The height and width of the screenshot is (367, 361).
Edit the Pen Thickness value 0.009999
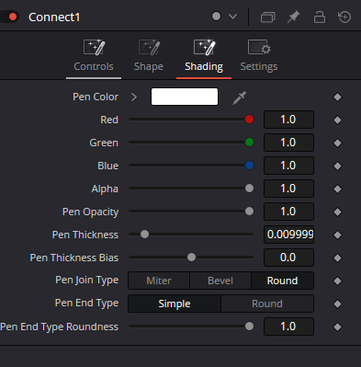coord(288,235)
